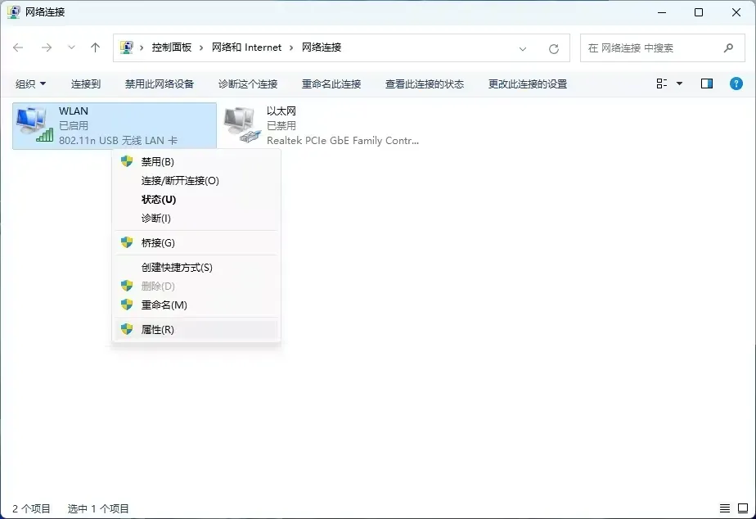The image size is (756, 519).
Task: Click 诊断这个连接 toolbar button
Action: [x=248, y=84]
